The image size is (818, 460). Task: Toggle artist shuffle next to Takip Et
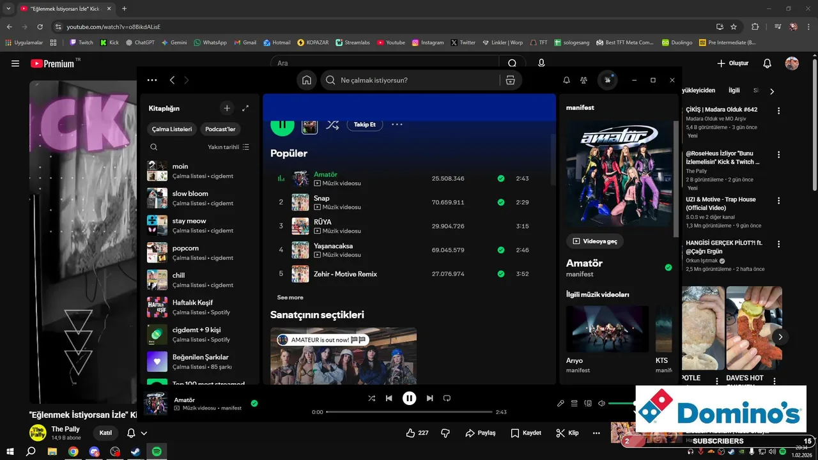pyautogui.click(x=332, y=125)
